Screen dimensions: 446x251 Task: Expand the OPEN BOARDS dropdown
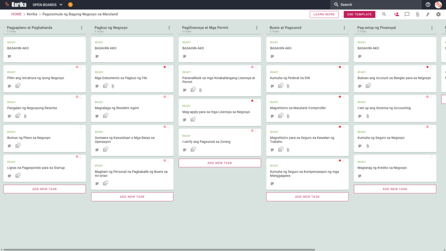(47, 4)
